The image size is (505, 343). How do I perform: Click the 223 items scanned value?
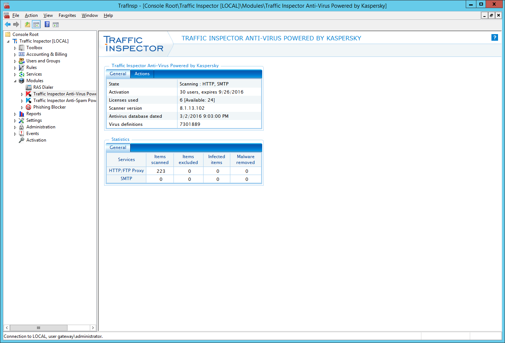click(161, 171)
